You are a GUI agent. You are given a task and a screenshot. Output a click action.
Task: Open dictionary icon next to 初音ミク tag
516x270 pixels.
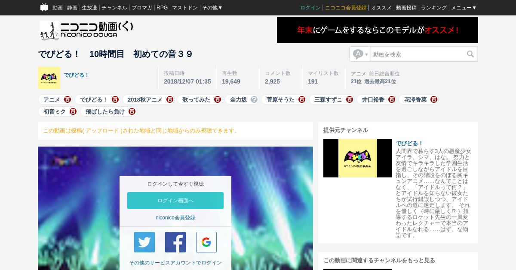(x=73, y=111)
